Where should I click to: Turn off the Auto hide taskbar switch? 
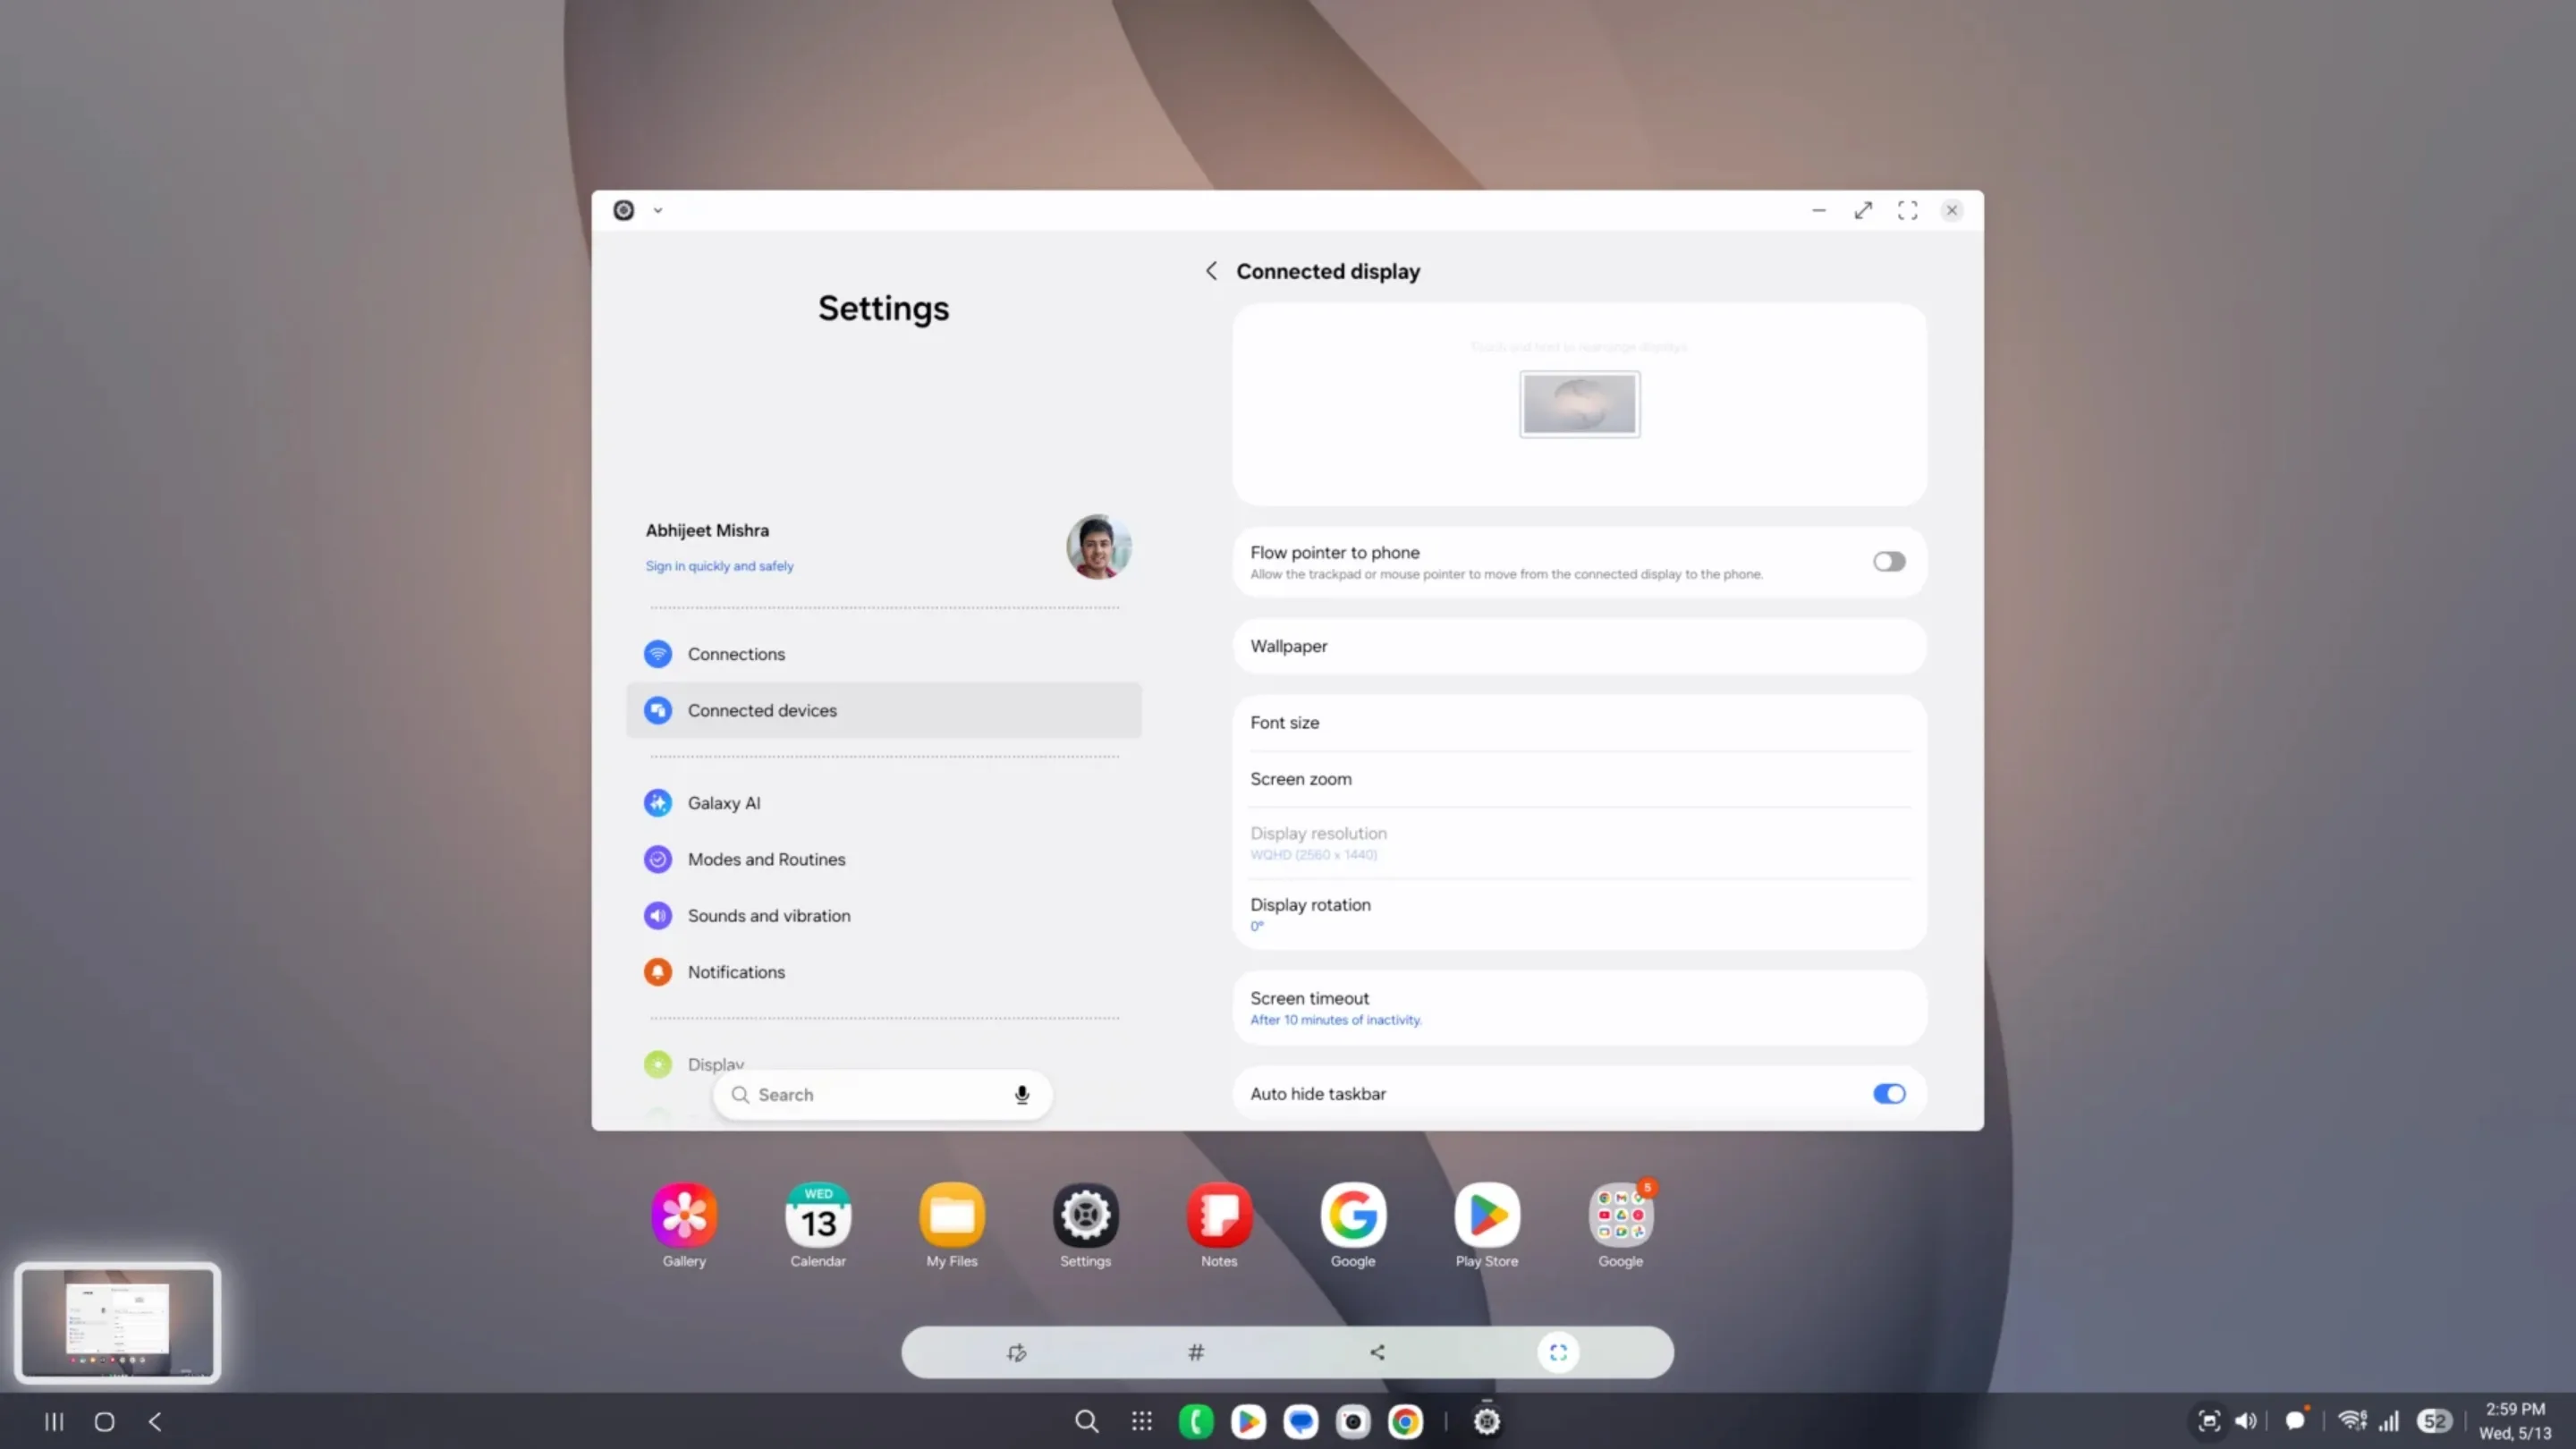(x=1889, y=1094)
